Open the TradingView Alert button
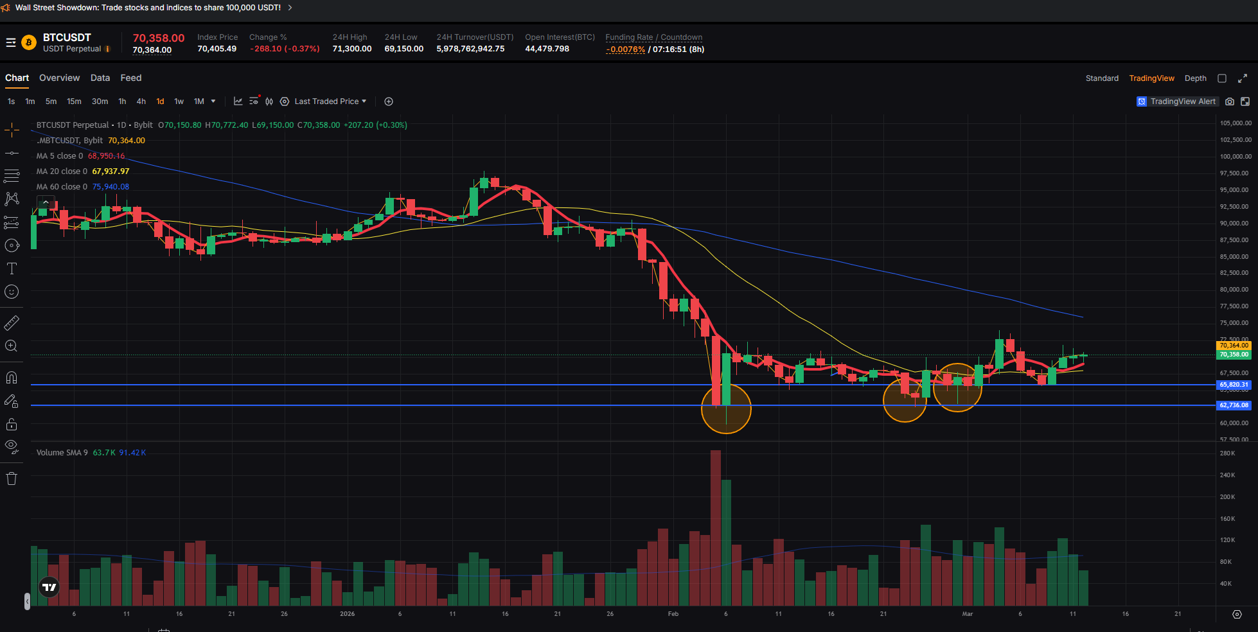 1176,101
